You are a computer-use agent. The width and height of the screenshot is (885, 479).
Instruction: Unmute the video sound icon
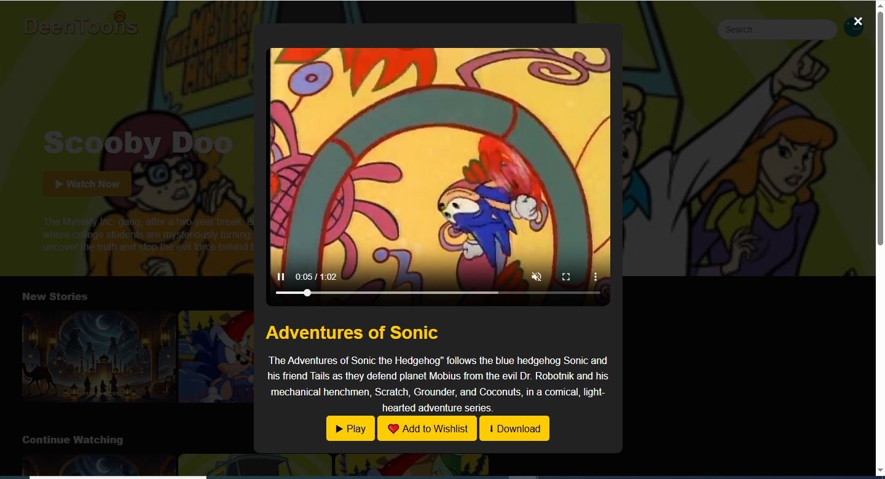(537, 277)
